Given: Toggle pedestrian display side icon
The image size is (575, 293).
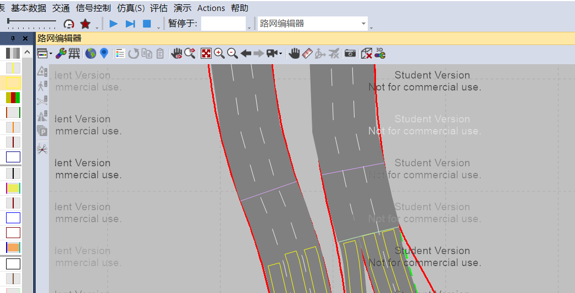Looking at the screenshot, I should (42, 86).
